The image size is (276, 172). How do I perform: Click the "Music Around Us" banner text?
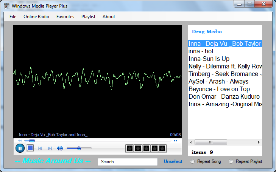pyautogui.click(x=53, y=161)
